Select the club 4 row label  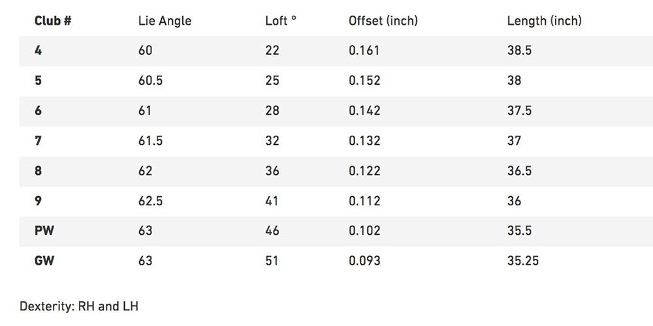39,51
